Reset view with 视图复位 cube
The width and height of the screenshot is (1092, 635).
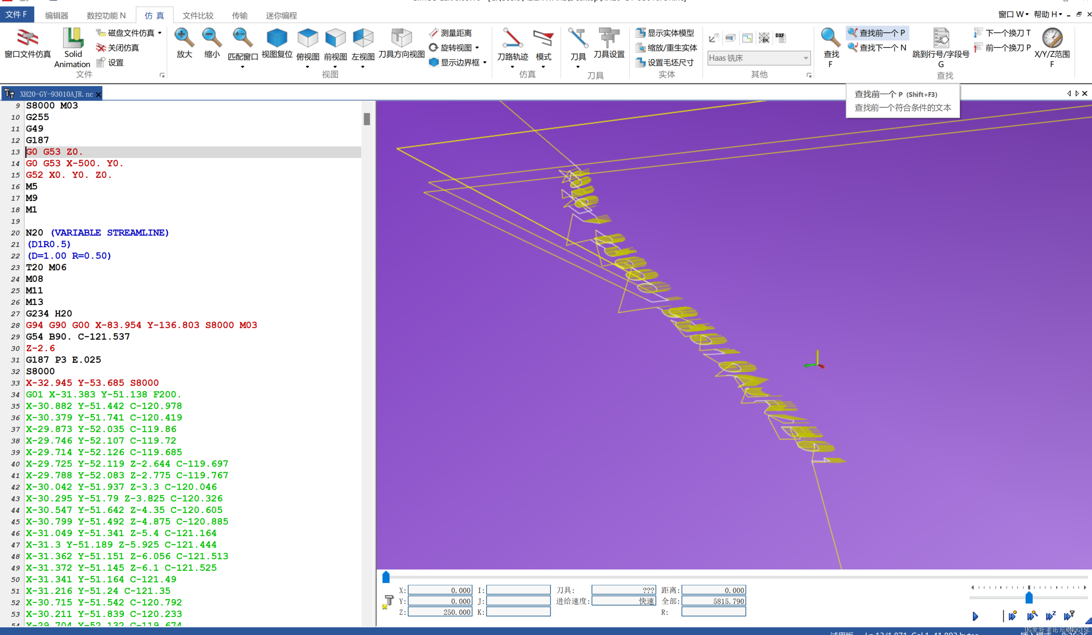pos(277,43)
